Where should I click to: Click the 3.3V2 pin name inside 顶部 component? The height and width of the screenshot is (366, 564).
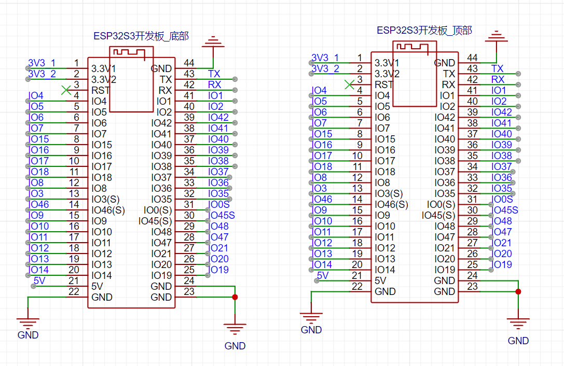tap(387, 74)
